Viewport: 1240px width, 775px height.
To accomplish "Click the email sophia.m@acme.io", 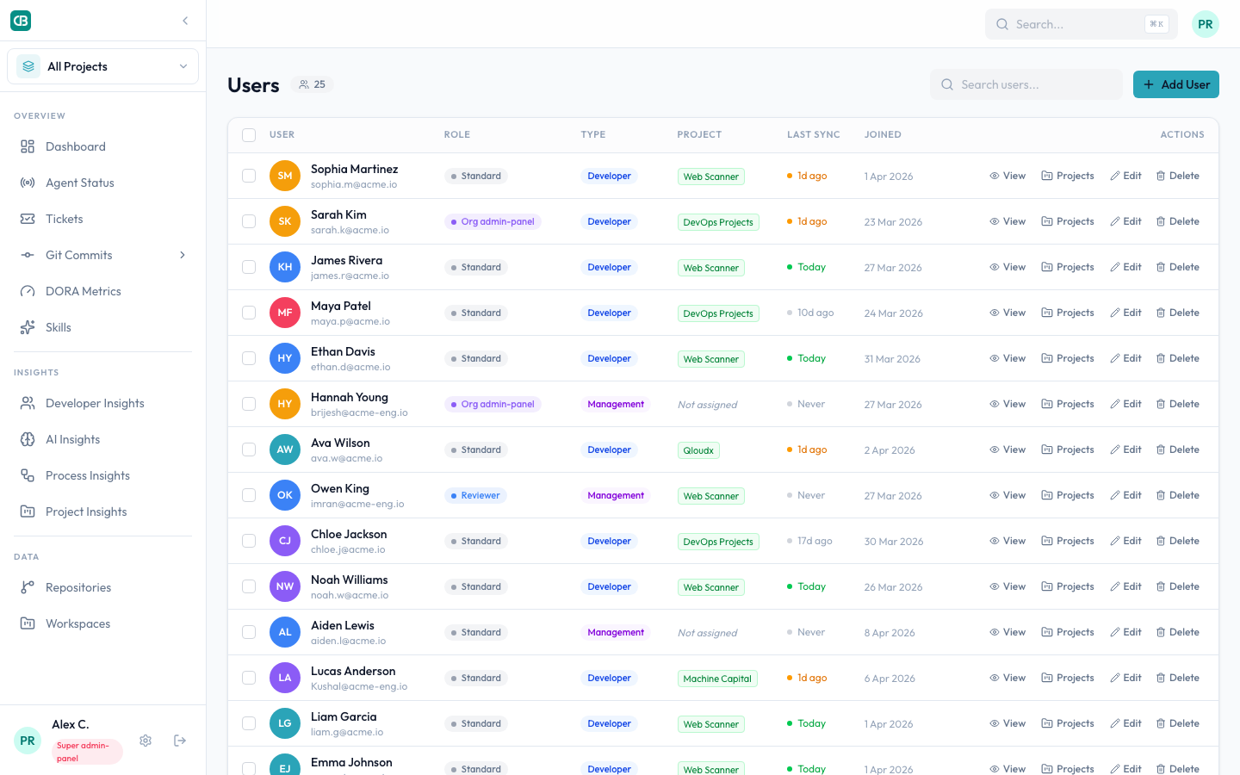I will [354, 184].
